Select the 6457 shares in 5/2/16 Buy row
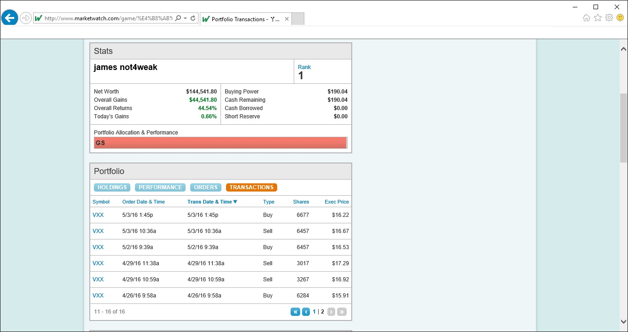This screenshot has width=628, height=332. (x=303, y=247)
